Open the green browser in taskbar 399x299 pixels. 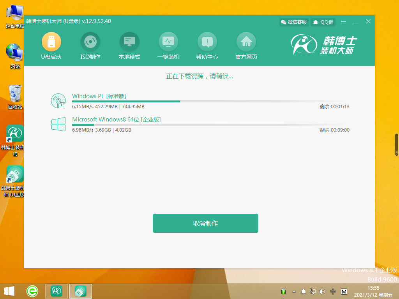point(32,290)
